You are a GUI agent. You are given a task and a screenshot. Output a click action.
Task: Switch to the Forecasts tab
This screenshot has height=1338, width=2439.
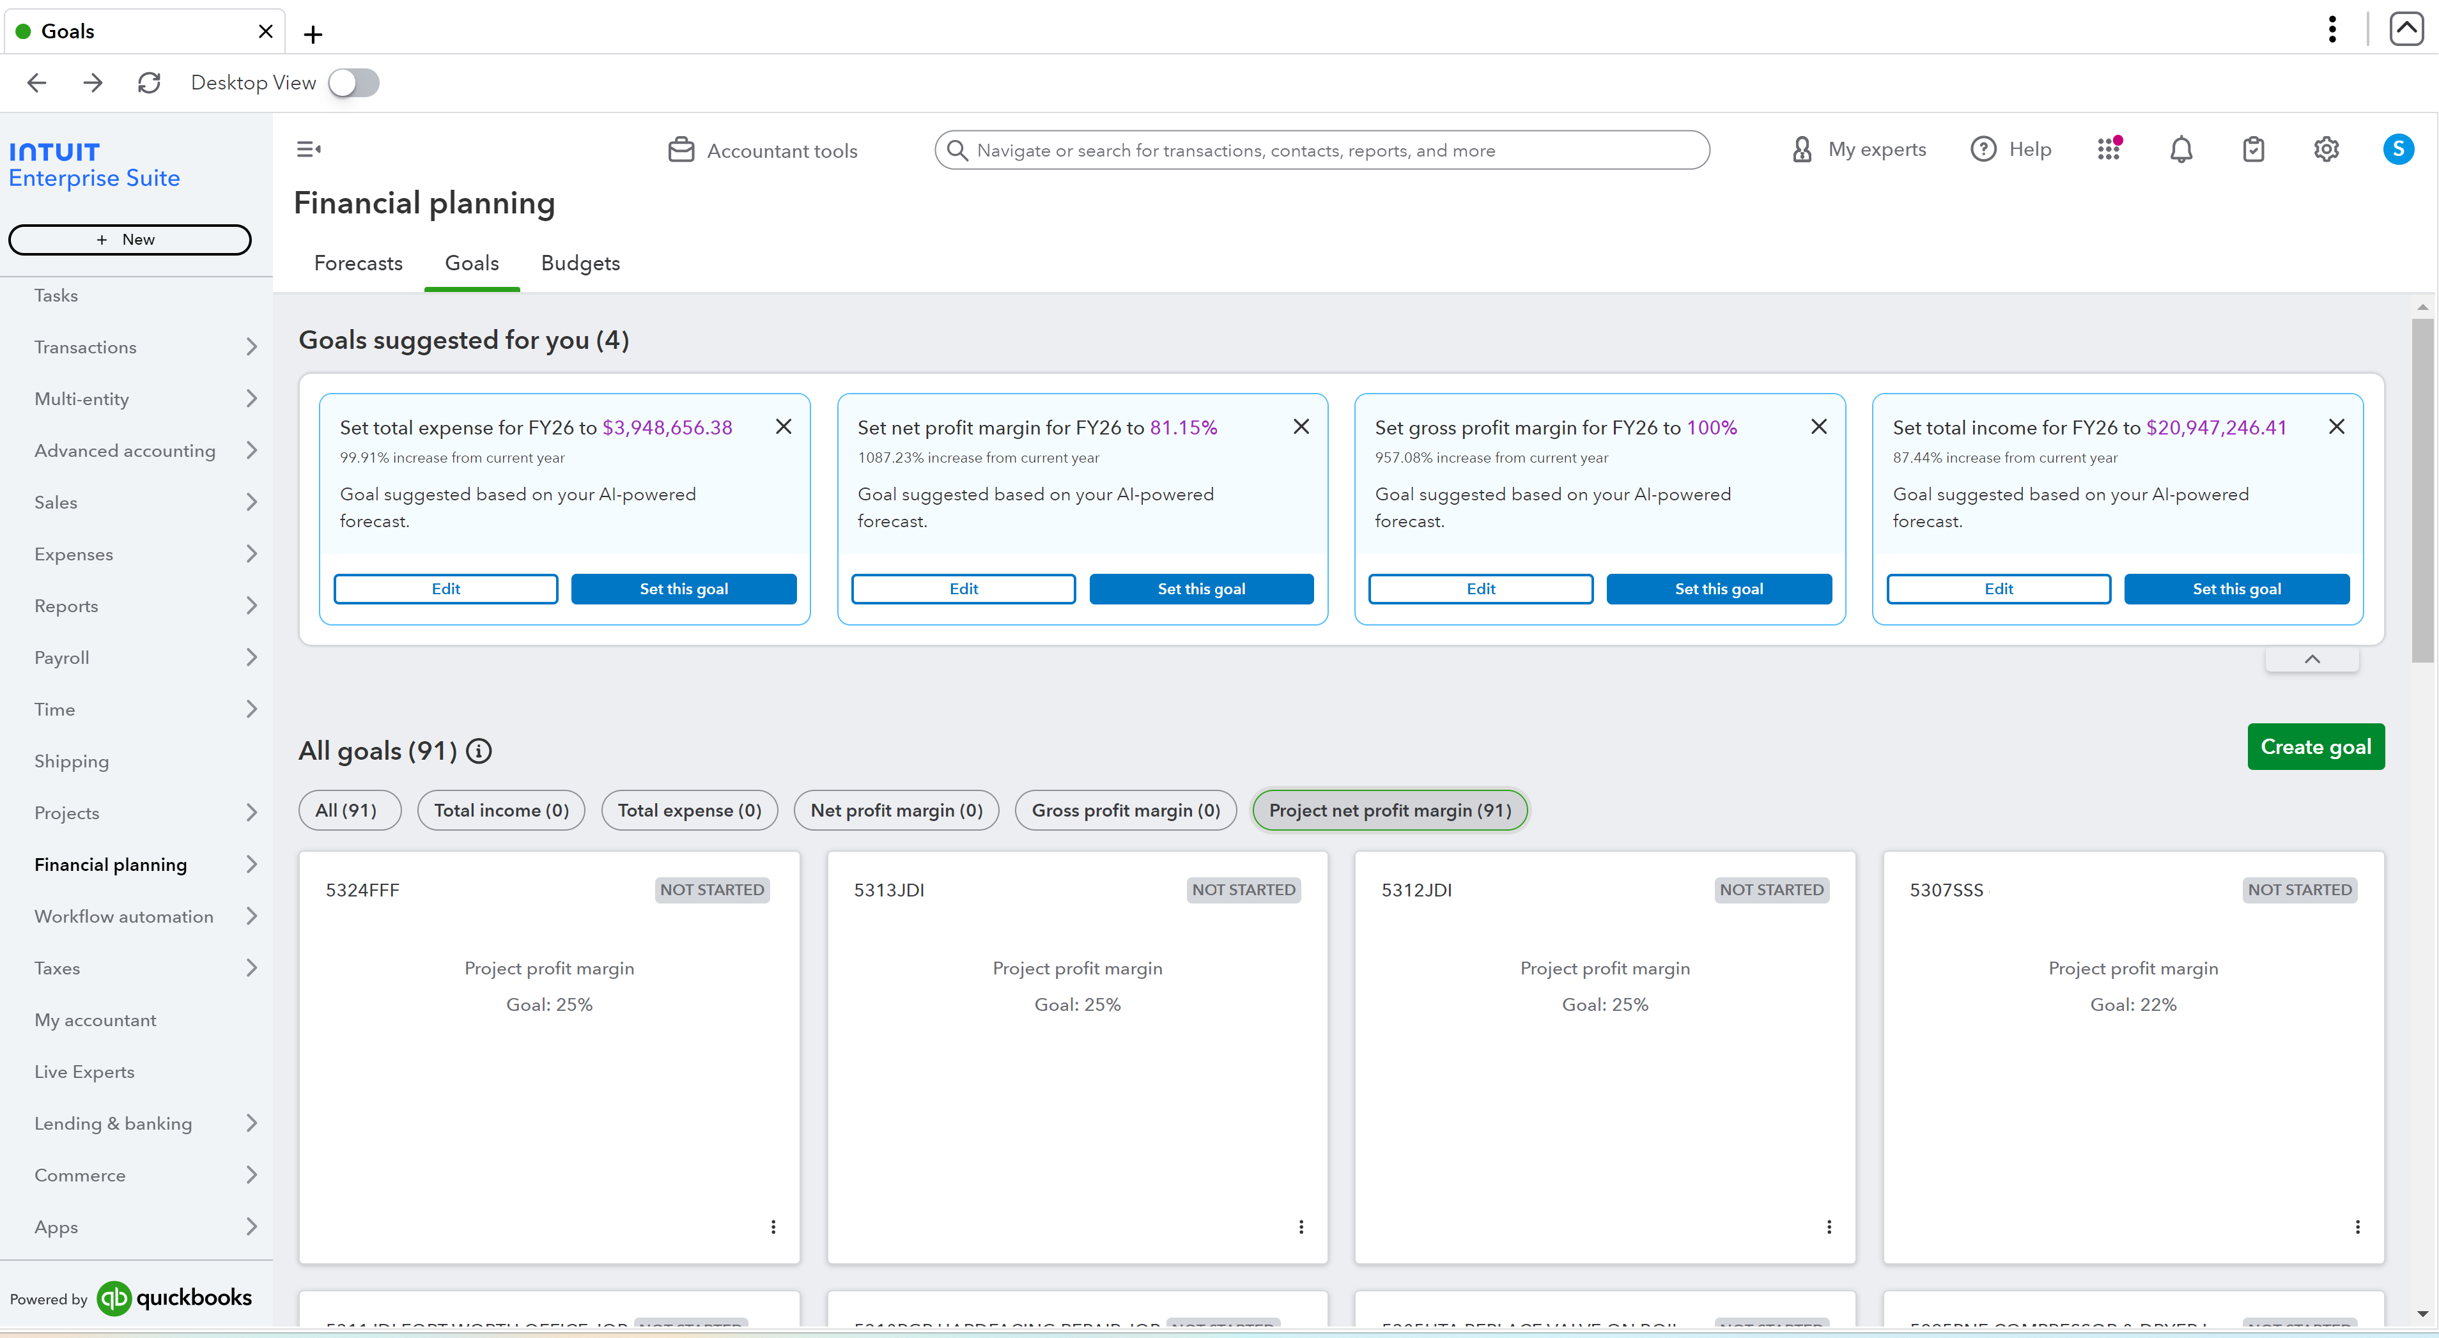(x=358, y=263)
